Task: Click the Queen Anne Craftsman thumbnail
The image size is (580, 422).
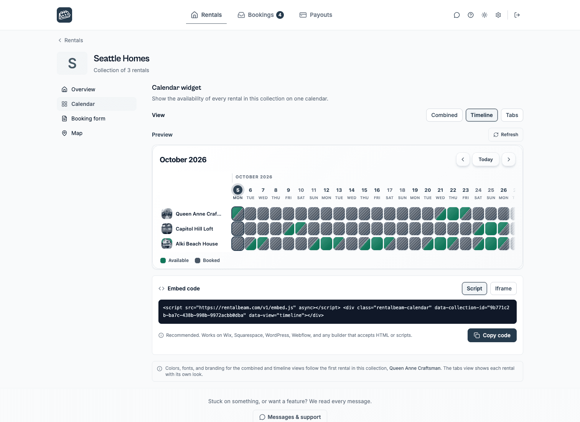Action: (x=167, y=214)
